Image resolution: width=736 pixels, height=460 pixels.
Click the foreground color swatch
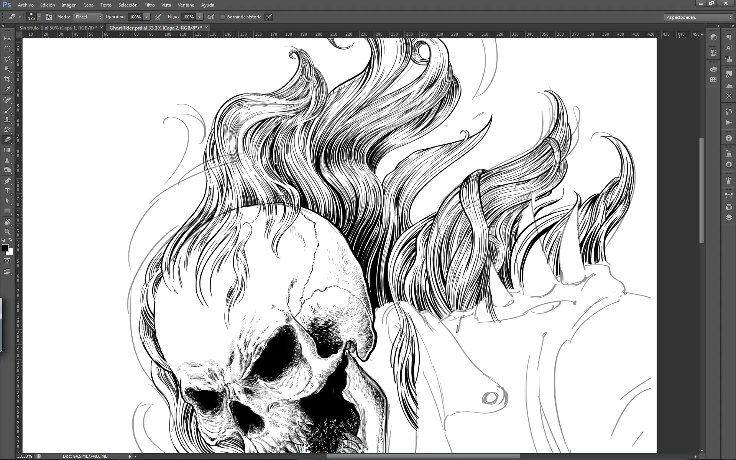coord(5,248)
